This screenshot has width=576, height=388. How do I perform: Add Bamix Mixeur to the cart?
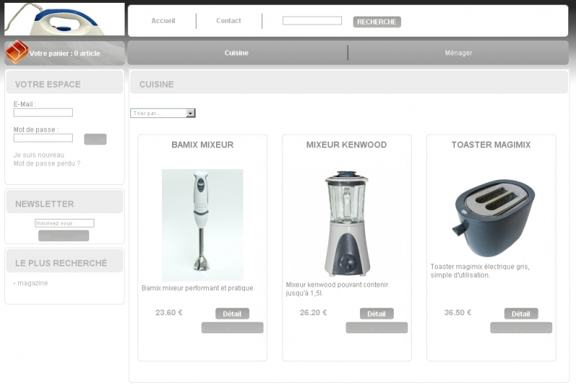pyautogui.click(x=232, y=328)
